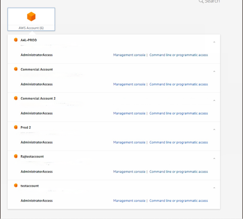243x219 pixels.
Task: Click the Prod 2 account cube icon
Action: click(x=16, y=127)
